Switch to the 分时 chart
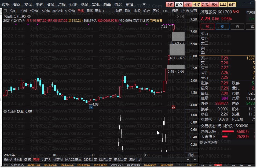Screen dimensions: 257x168 tap(13, 11)
